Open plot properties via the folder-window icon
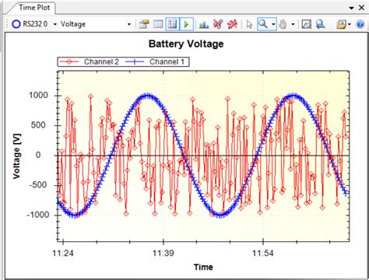This screenshot has width=369, height=280. (x=143, y=24)
